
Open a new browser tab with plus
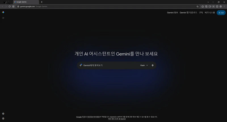click(x=42, y=2)
